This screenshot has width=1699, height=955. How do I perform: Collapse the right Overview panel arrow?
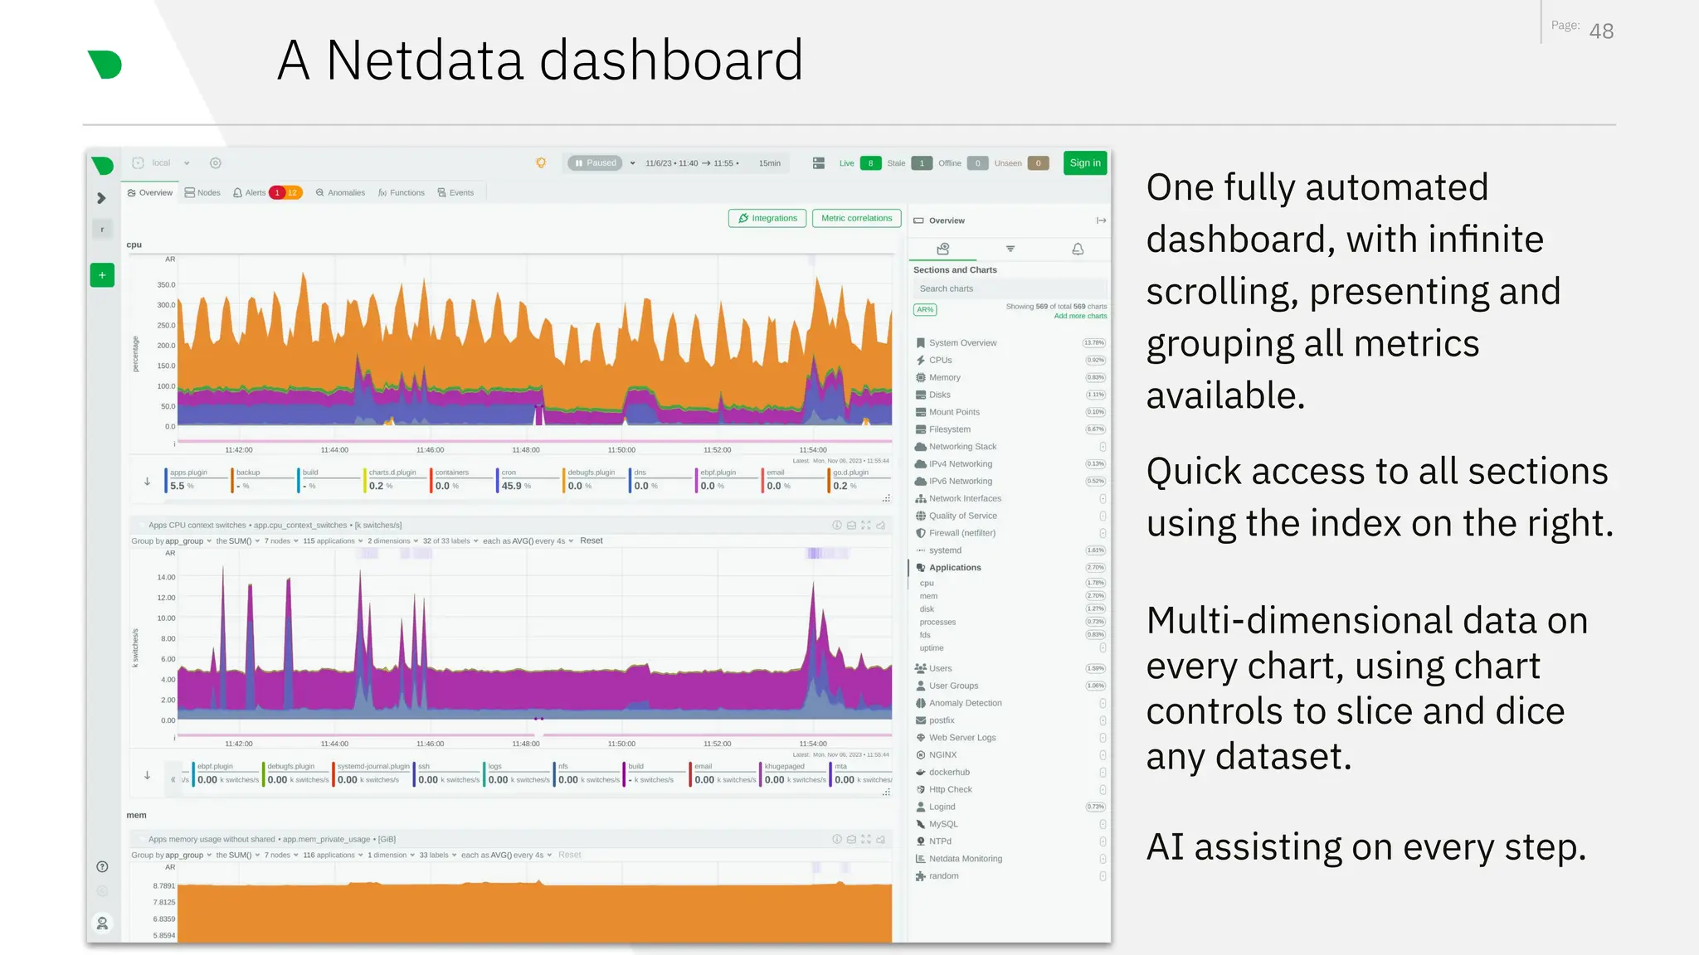pyautogui.click(x=1101, y=221)
